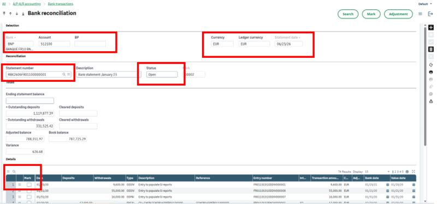Click the Book balance value 787,725.29

[68, 139]
